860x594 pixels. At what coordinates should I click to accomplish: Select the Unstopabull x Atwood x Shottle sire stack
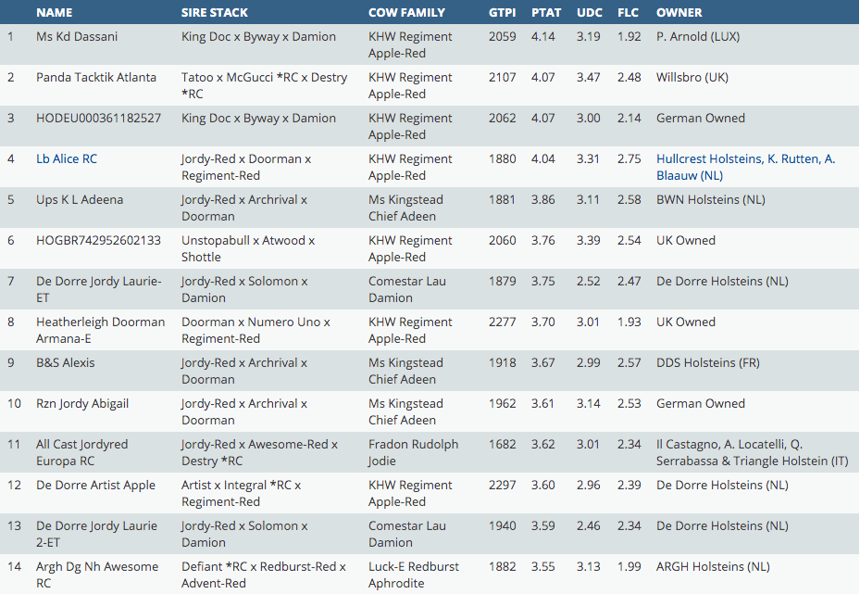coord(247,248)
